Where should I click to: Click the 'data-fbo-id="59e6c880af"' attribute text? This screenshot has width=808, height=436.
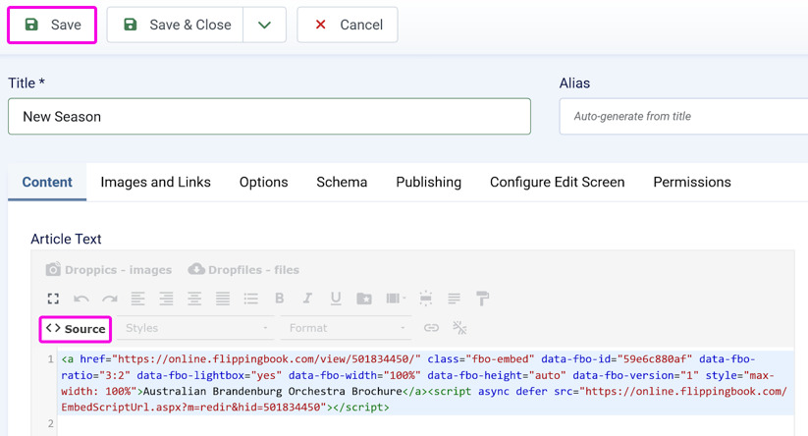tap(617, 358)
